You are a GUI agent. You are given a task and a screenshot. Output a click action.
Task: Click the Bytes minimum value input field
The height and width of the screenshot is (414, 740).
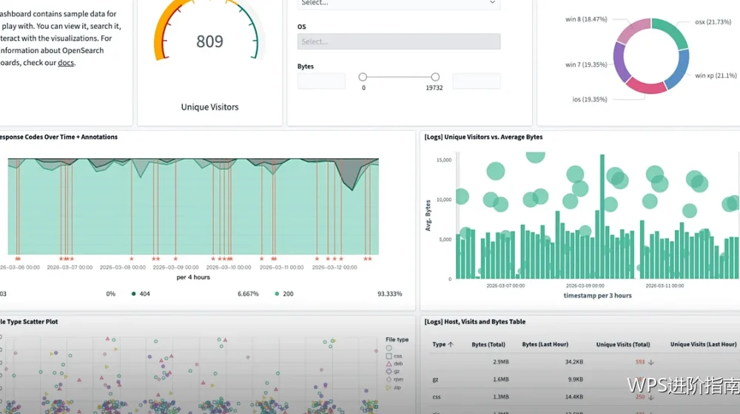point(321,81)
